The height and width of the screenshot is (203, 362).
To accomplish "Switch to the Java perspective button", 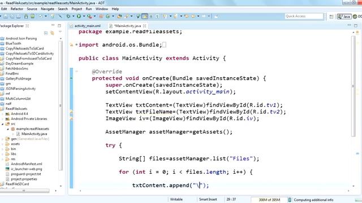I will click(344, 16).
